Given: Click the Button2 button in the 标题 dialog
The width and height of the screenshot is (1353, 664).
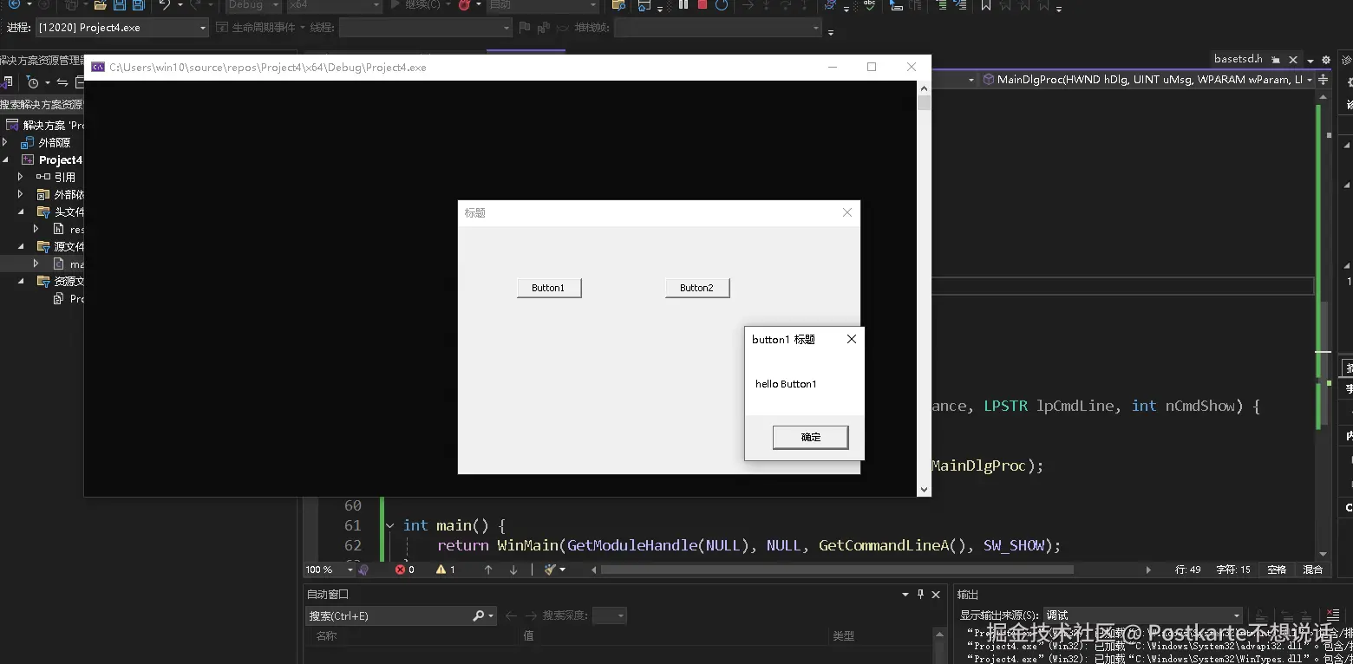Looking at the screenshot, I should [x=697, y=288].
